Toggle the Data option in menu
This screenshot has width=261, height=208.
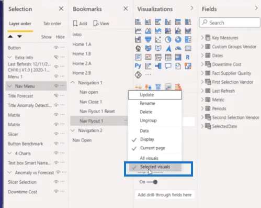[x=155, y=131]
